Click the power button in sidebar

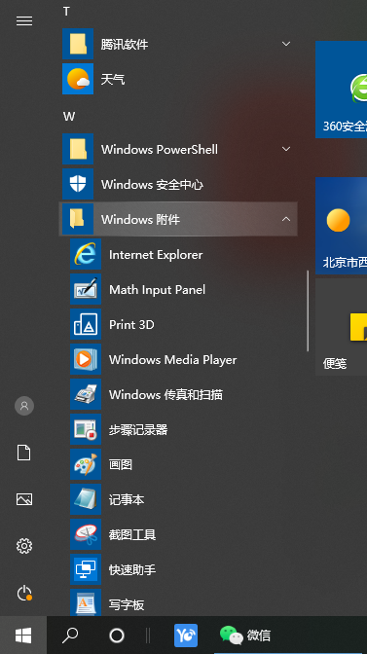(24, 593)
